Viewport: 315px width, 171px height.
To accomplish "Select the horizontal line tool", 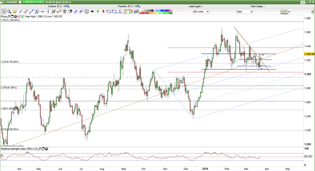I will point(43,12).
